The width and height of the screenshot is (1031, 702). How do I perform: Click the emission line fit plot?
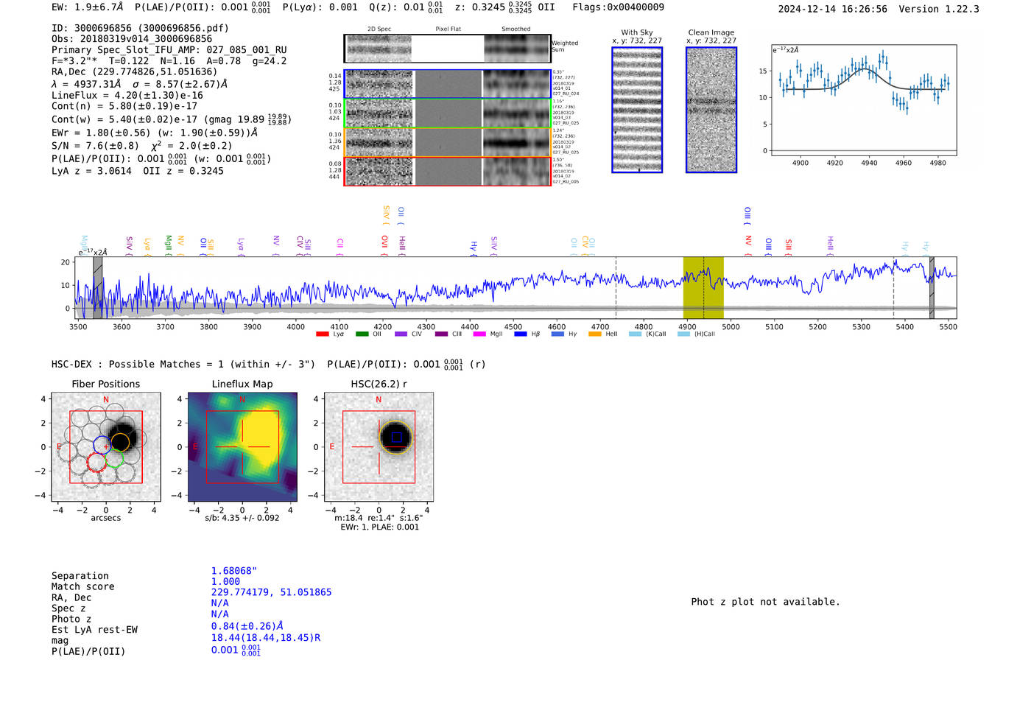click(864, 102)
